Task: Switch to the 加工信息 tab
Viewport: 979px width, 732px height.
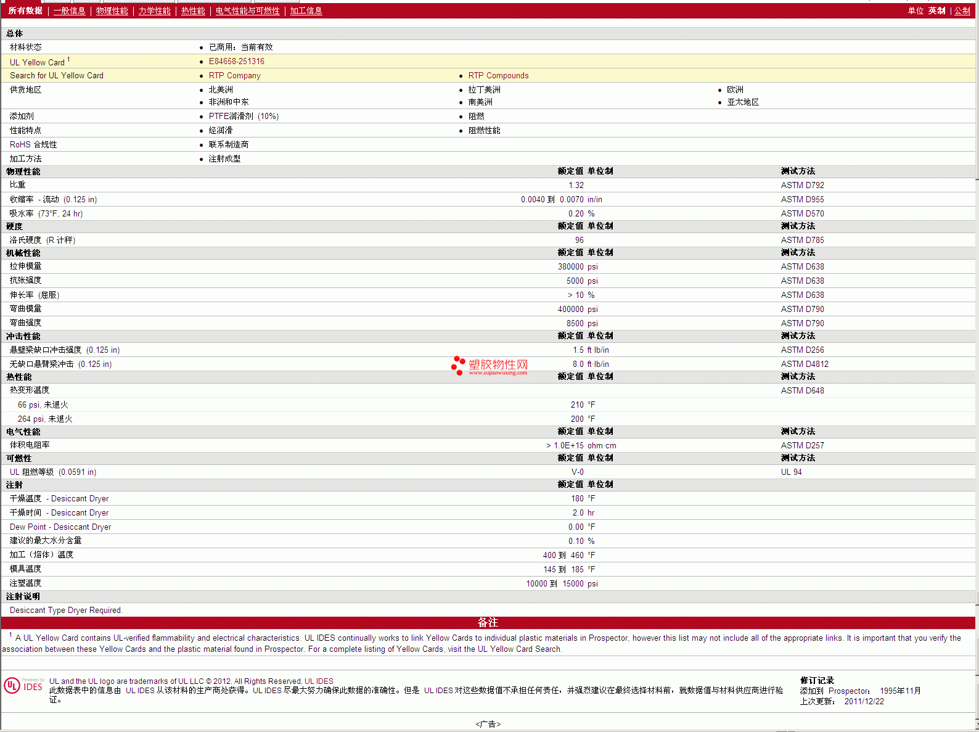Action: coord(306,11)
